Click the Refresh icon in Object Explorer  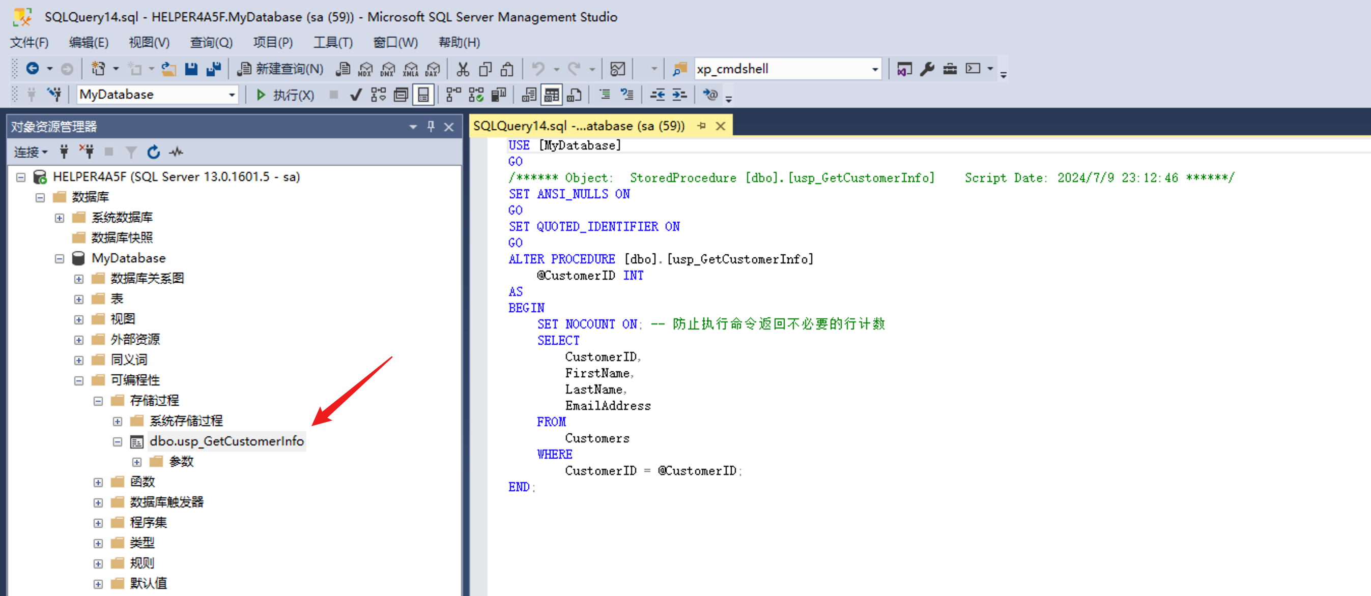tap(154, 152)
